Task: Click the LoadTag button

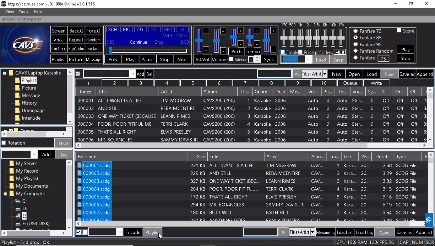Action: point(365,232)
